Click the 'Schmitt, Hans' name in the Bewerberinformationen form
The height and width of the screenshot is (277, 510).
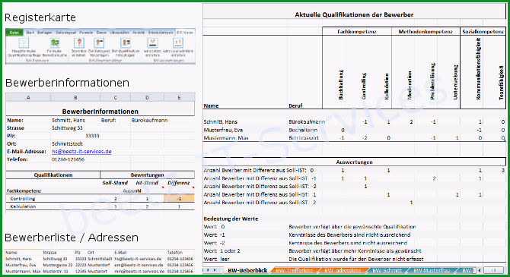[x=69, y=121]
